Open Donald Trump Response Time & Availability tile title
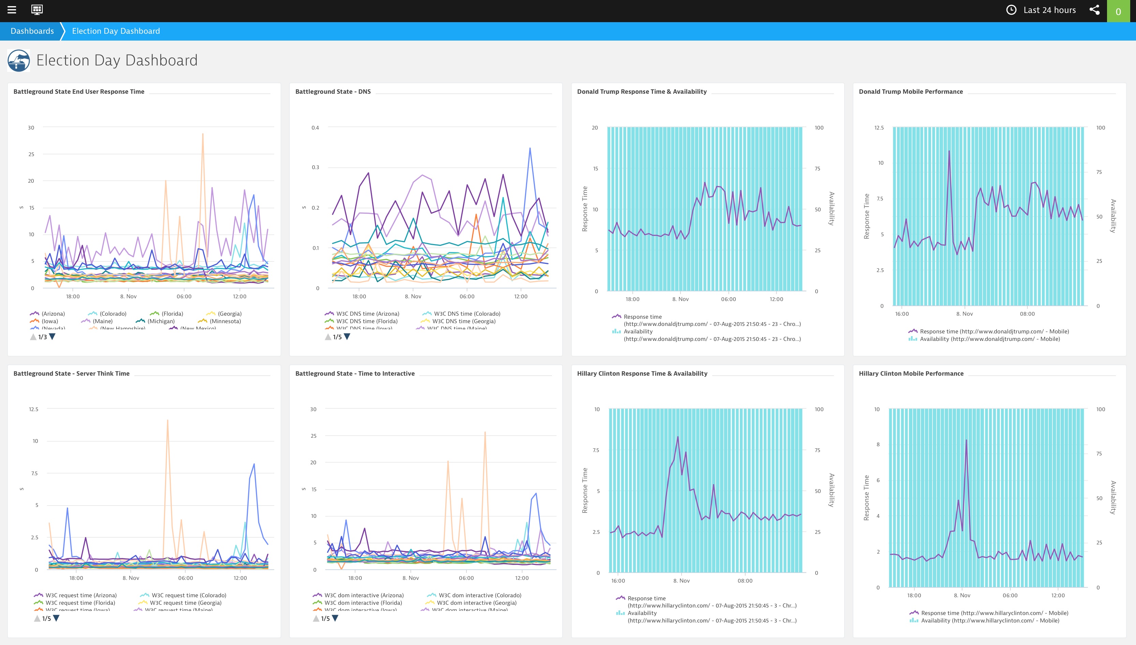This screenshot has height=645, width=1136. (642, 92)
